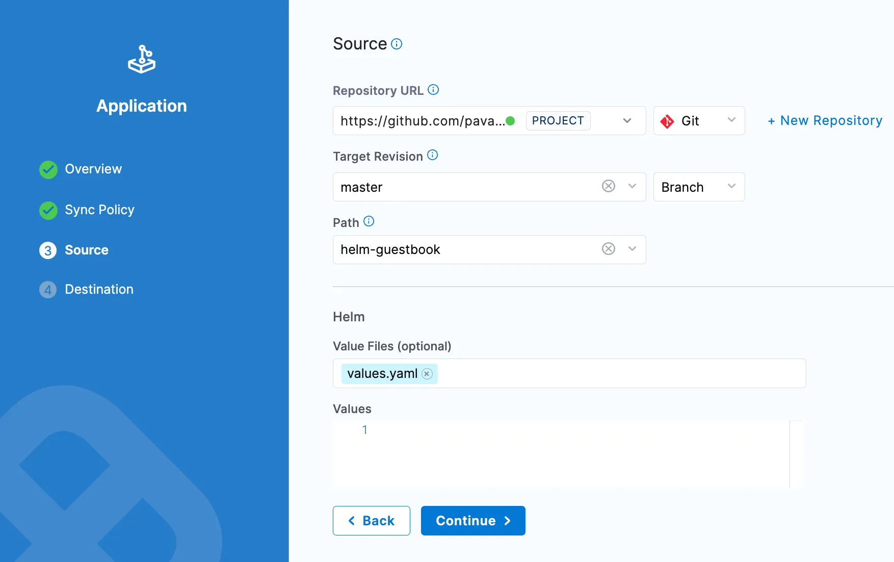
Task: Select the Source step in the sidebar
Action: click(x=87, y=250)
